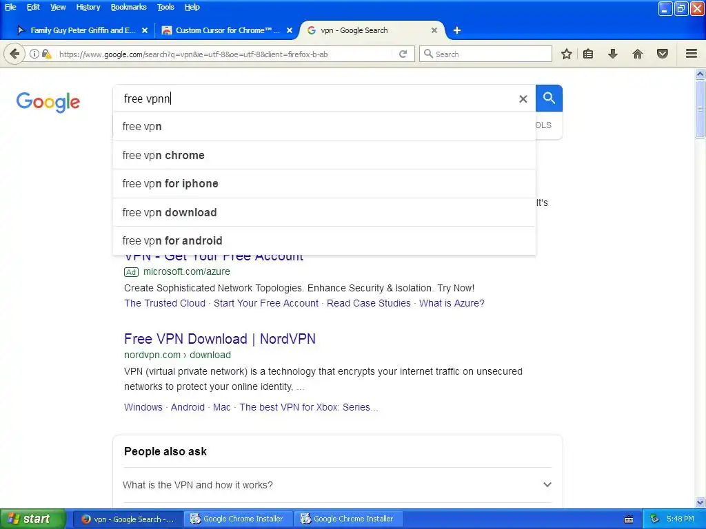Click the Firefox back arrow button
Image resolution: width=706 pixels, height=529 pixels.
click(x=14, y=54)
